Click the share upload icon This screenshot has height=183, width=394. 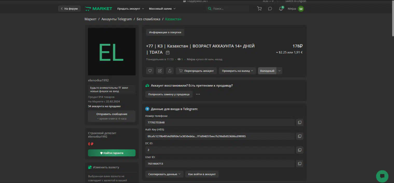tap(170, 71)
